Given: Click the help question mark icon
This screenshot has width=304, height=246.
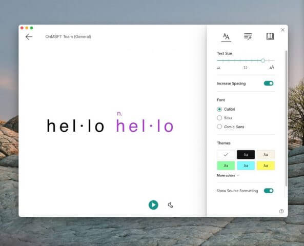Looking at the screenshot, I should coord(281,211).
